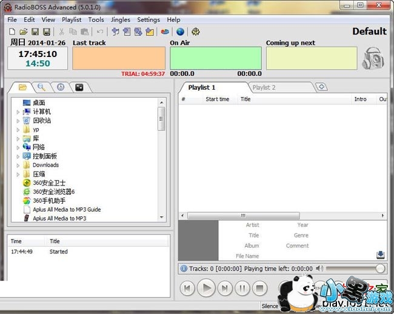The image size is (394, 314).
Task: Expand the 库 tree node
Action: pyautogui.click(x=18, y=139)
